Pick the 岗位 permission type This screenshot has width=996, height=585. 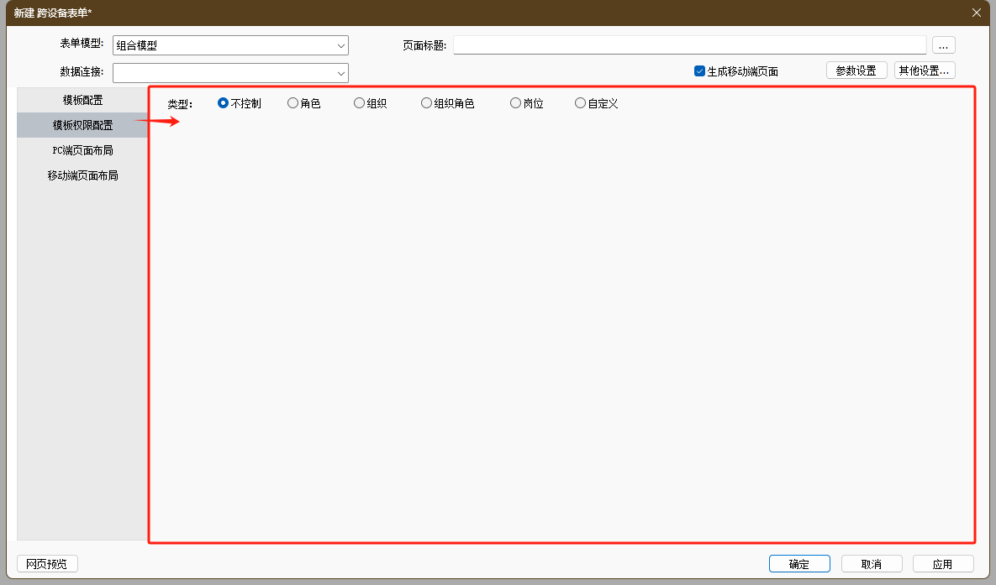(516, 103)
